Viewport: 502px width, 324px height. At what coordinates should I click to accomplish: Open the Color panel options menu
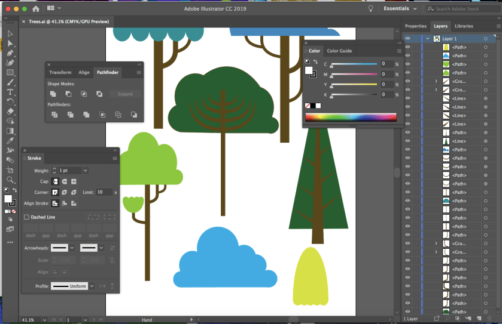(399, 51)
